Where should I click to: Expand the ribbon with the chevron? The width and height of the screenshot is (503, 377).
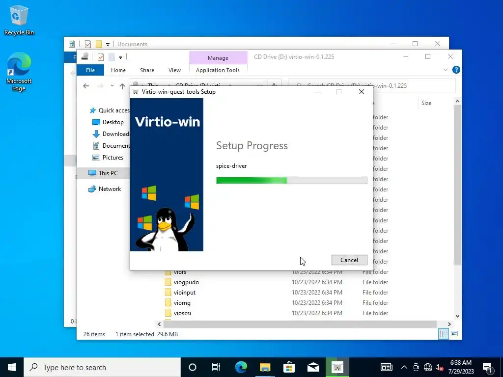445,70
